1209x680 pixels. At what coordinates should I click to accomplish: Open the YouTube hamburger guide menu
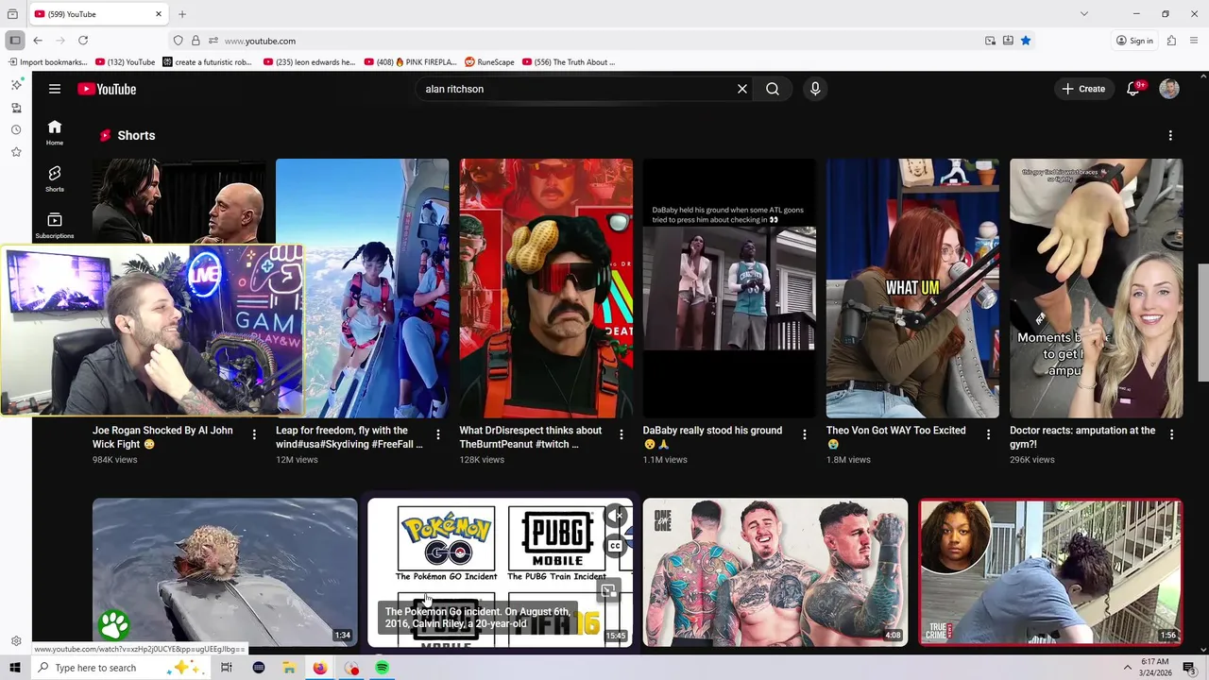pos(55,89)
